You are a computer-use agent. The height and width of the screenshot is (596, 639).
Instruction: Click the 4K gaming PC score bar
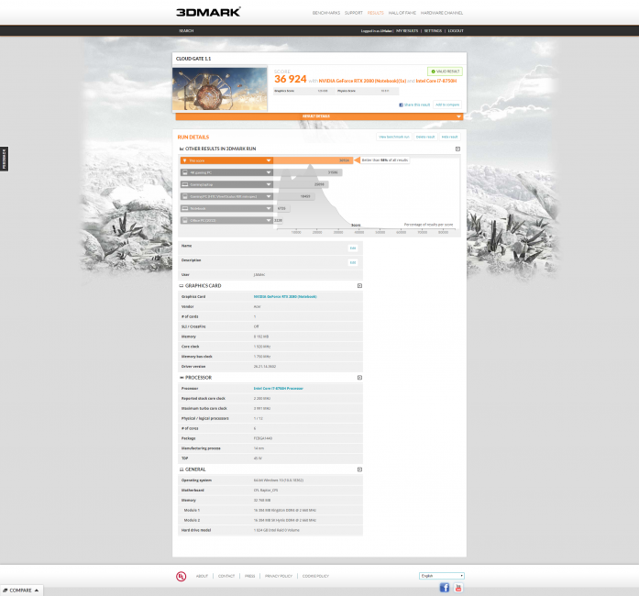tap(308, 172)
